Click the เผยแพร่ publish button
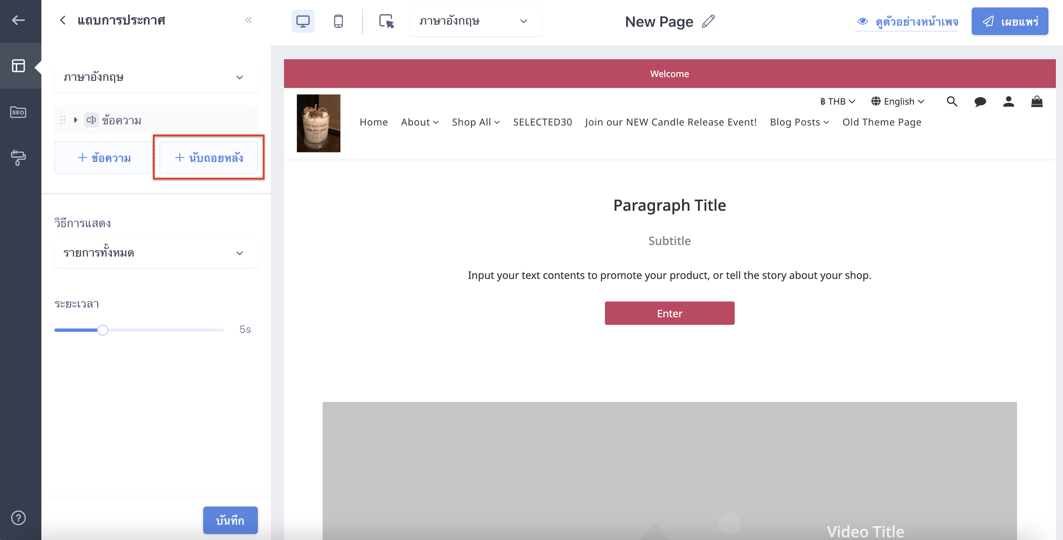The width and height of the screenshot is (1063, 540). 1009,21
